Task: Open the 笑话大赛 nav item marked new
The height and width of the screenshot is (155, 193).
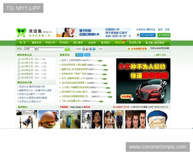Action: [120, 43]
